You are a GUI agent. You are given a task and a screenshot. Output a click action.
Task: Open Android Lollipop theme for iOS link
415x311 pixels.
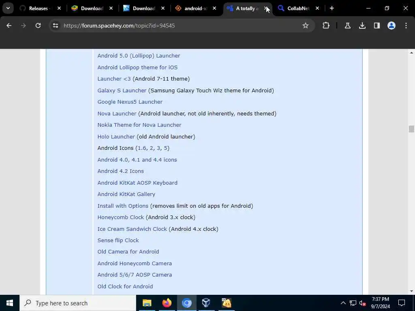(x=137, y=68)
